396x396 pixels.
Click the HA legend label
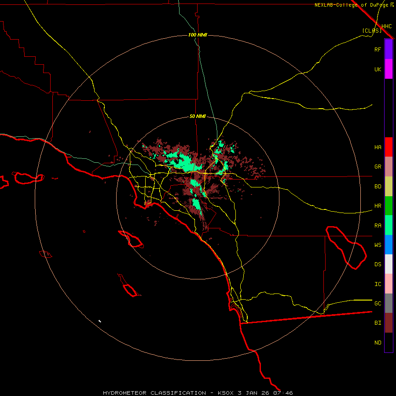click(378, 147)
